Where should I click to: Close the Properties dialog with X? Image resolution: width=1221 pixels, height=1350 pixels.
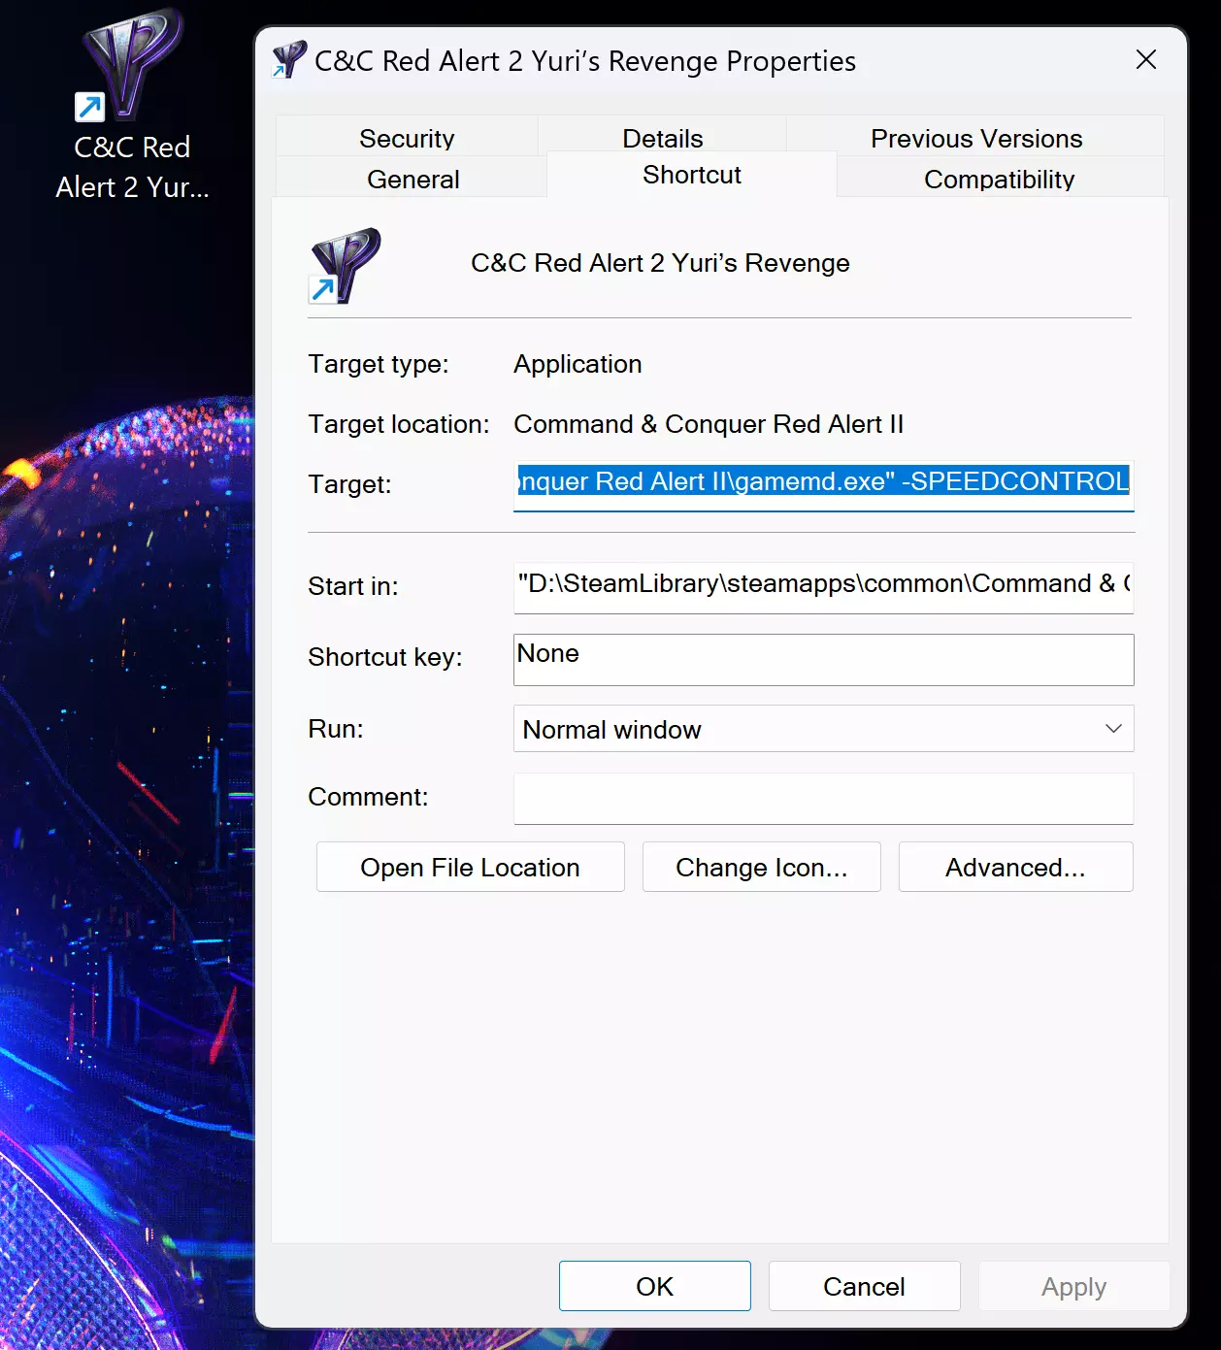(x=1146, y=60)
